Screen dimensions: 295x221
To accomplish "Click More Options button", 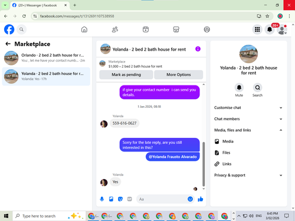I will (179, 75).
